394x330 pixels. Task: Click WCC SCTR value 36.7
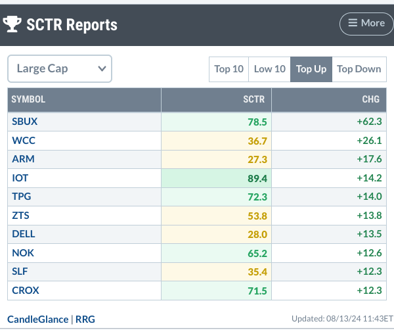point(257,141)
